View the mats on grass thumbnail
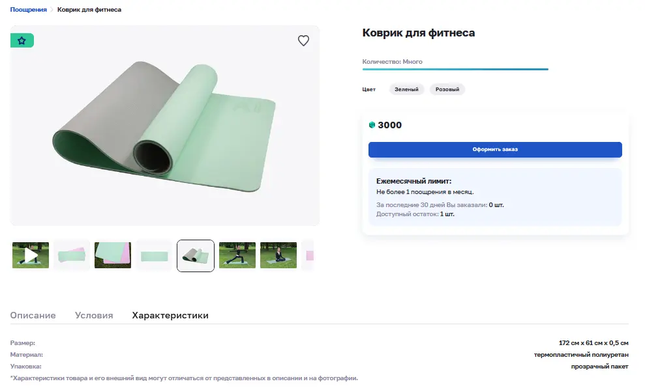The image size is (645, 390). 113,255
